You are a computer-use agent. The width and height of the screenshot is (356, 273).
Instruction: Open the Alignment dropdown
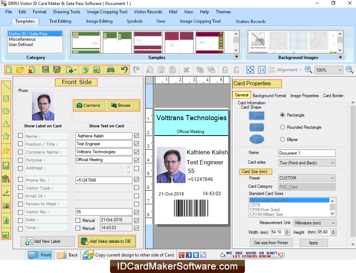(x=285, y=70)
